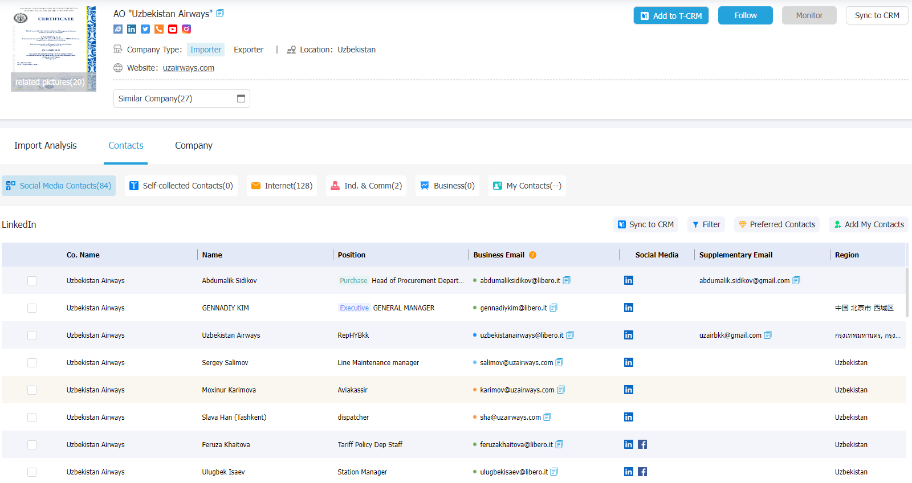Switch to the Import Analysis tab
The width and height of the screenshot is (912, 483).
(45, 145)
